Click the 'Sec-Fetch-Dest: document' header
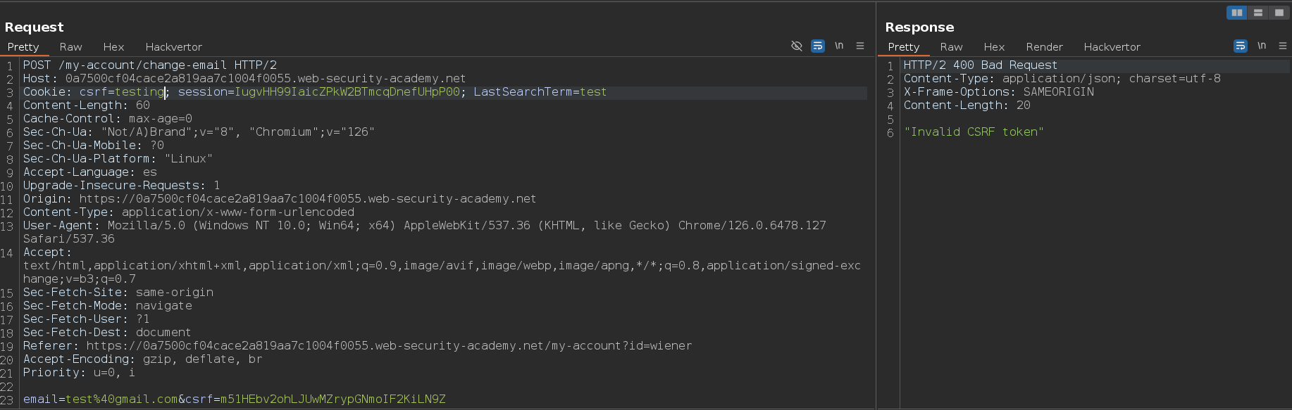This screenshot has height=410, width=1292. [x=107, y=333]
